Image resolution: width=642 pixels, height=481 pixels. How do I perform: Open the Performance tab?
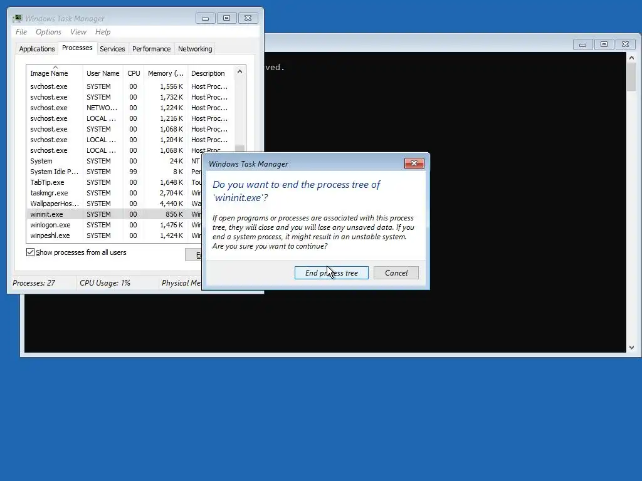[x=152, y=49]
